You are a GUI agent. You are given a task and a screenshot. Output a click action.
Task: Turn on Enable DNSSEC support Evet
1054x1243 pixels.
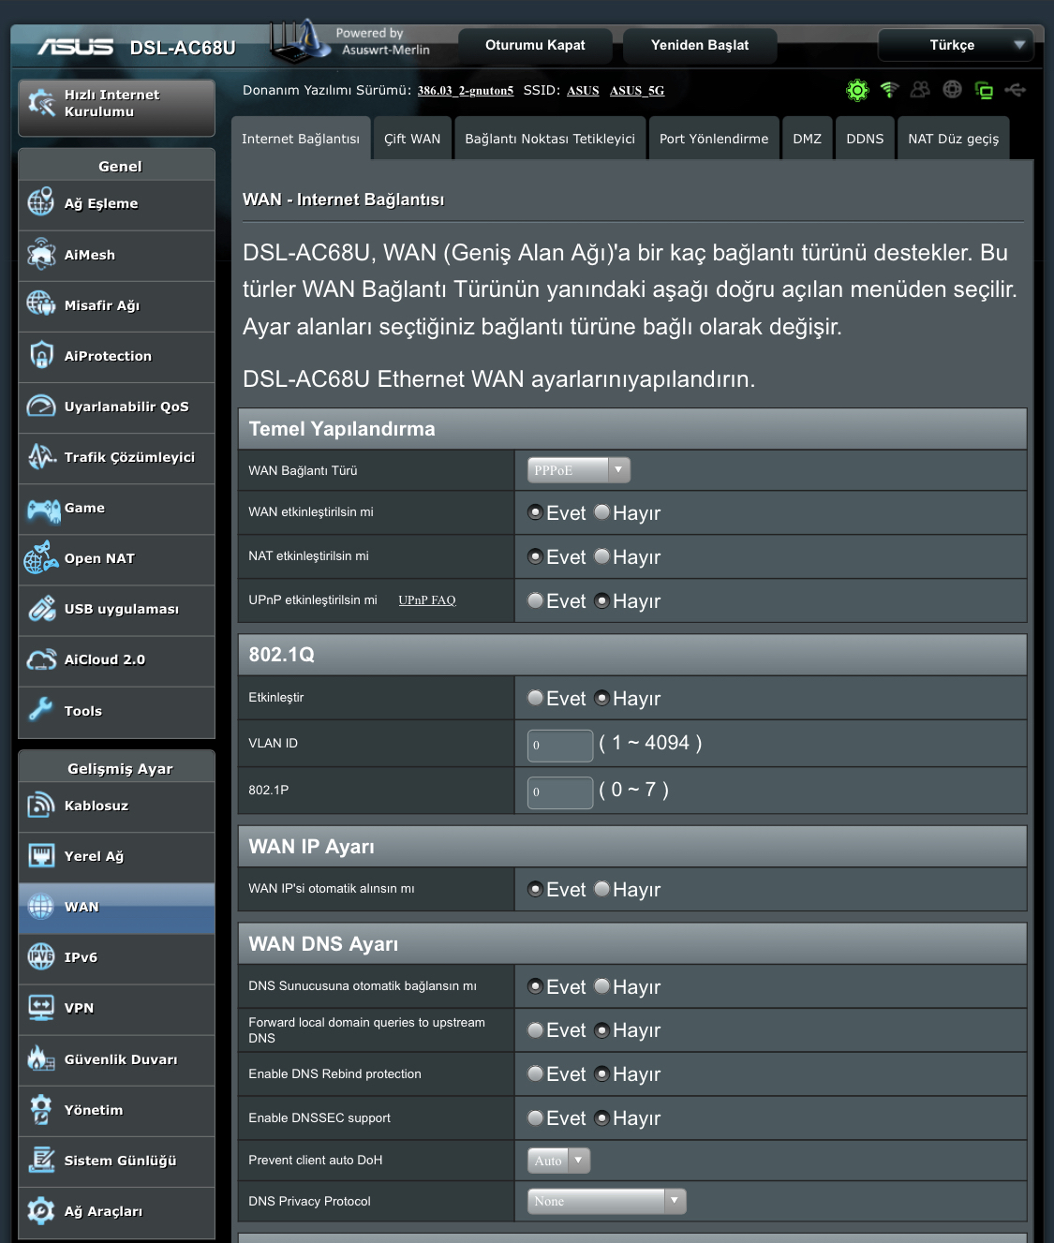[536, 1118]
